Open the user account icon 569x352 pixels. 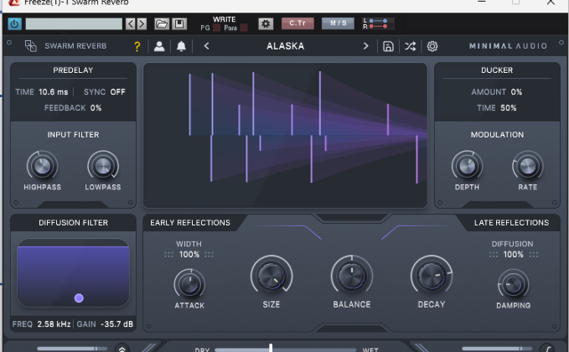[159, 46]
